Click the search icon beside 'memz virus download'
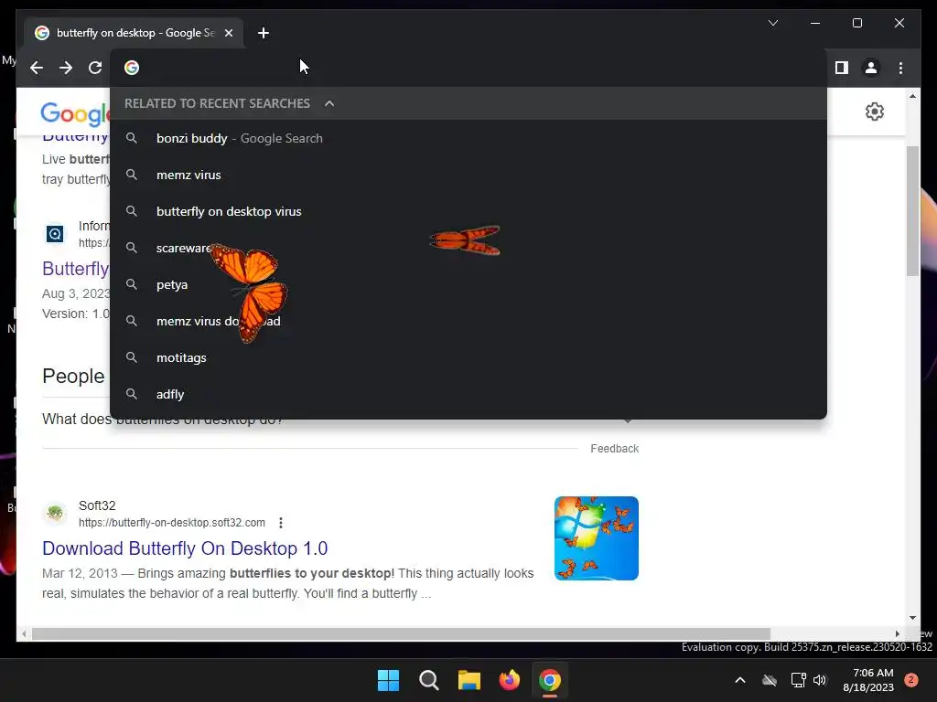The height and width of the screenshot is (702, 937). point(132,321)
